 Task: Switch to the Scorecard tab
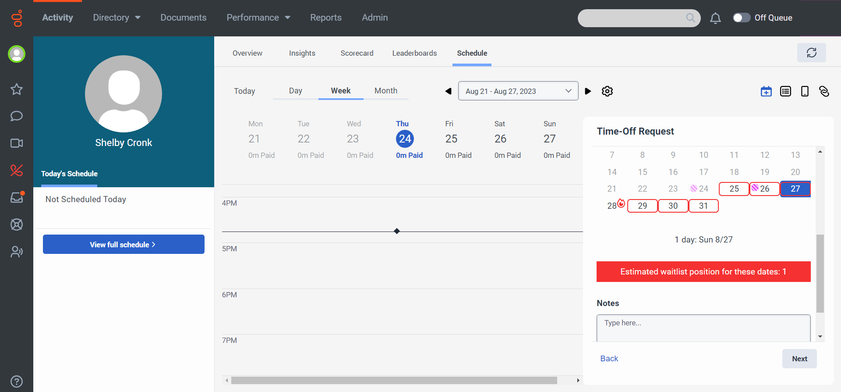click(357, 53)
